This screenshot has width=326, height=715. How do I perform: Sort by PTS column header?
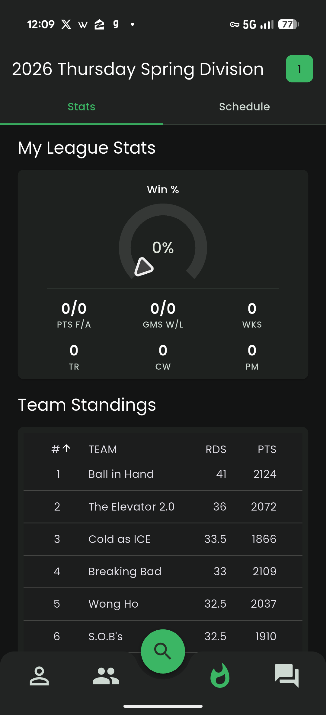tap(267, 449)
